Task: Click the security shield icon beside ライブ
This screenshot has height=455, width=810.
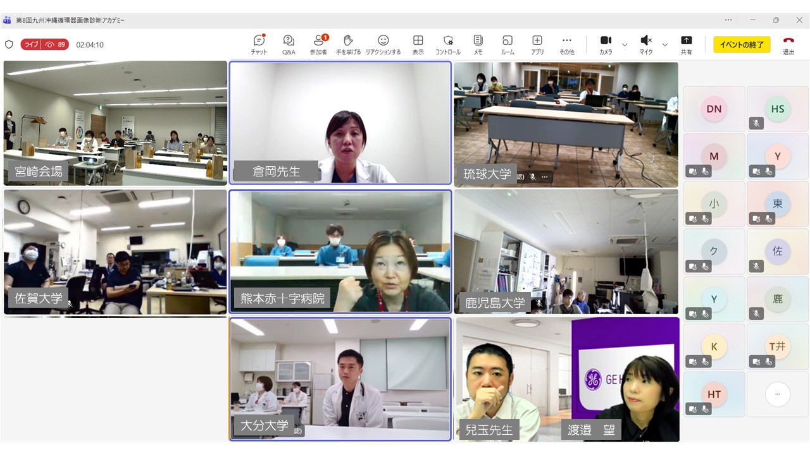Action: coord(9,45)
